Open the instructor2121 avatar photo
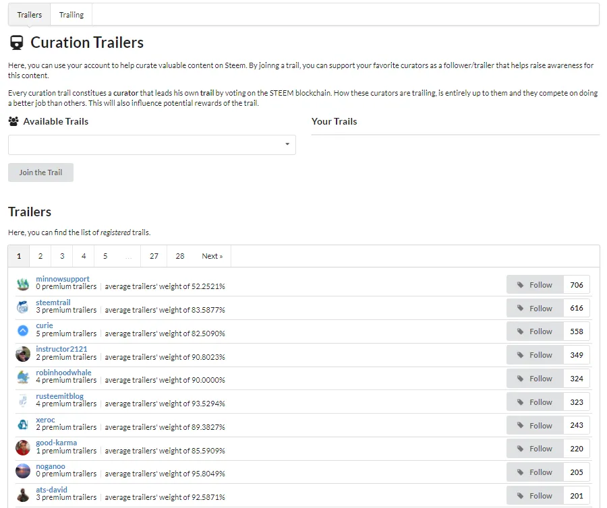The height and width of the screenshot is (508, 607). (x=23, y=354)
